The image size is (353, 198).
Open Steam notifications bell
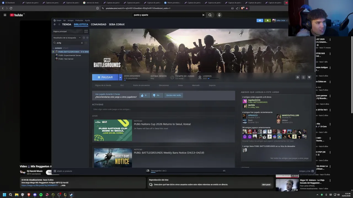(x=267, y=20)
